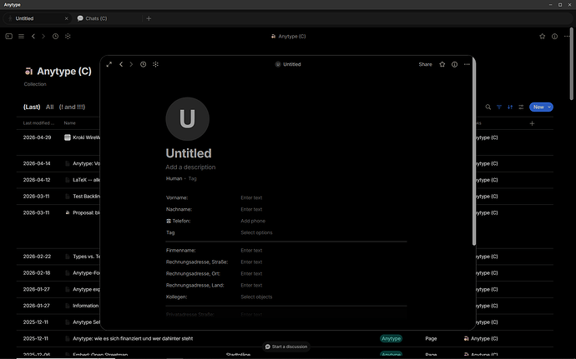The width and height of the screenshot is (576, 359).
Task: Click Add phone field for Telefon
Action: coord(253,221)
